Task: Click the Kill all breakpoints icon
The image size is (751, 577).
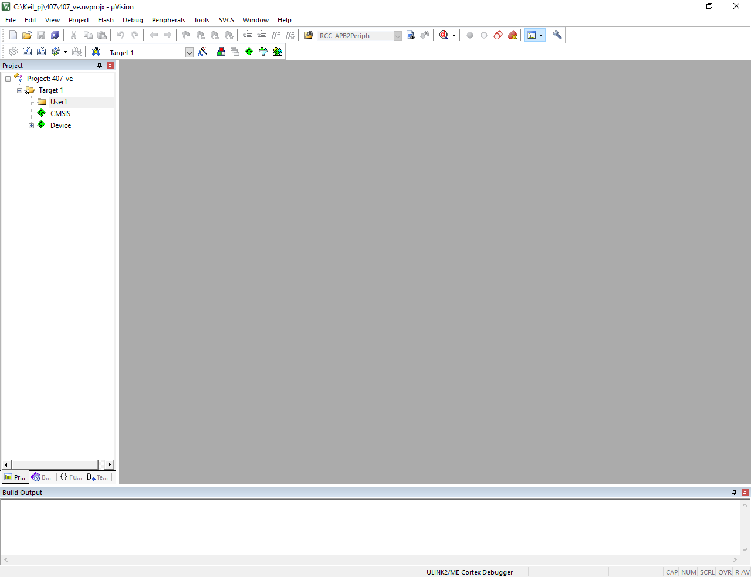Action: (x=512, y=35)
